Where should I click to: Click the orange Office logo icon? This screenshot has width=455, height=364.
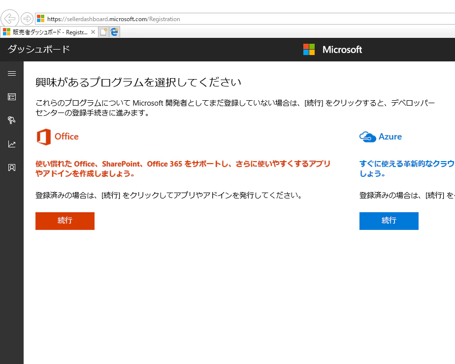tap(44, 137)
